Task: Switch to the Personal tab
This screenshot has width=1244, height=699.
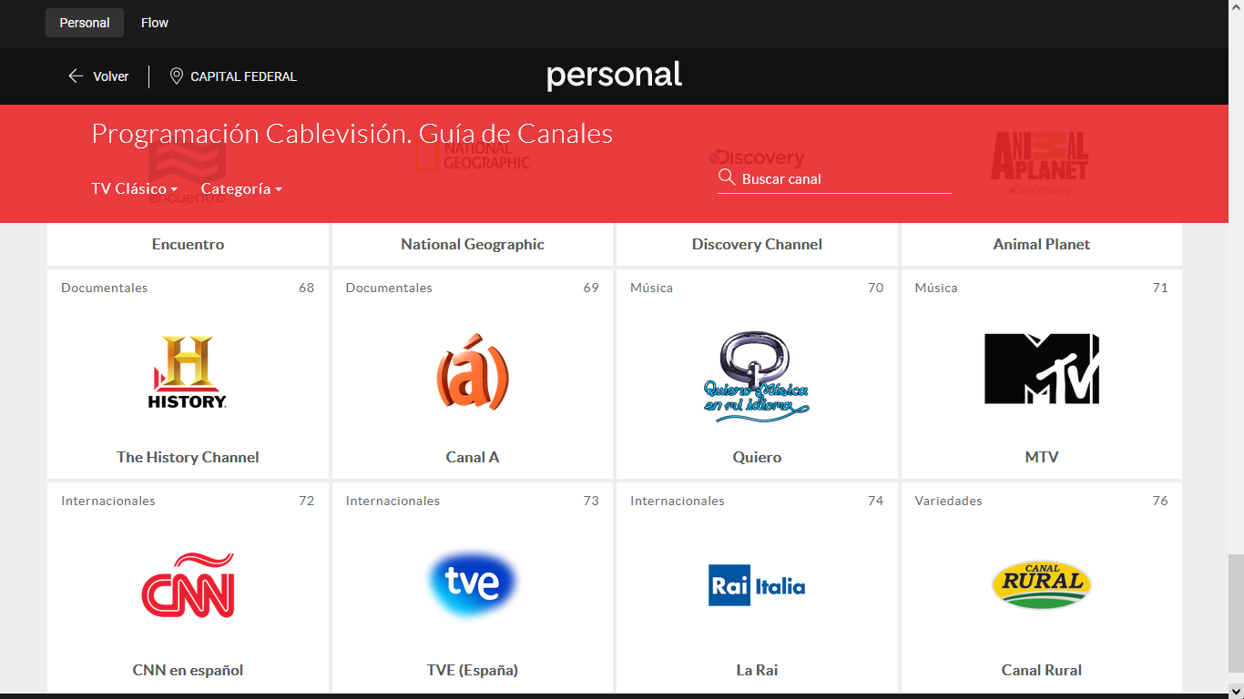Action: click(85, 23)
